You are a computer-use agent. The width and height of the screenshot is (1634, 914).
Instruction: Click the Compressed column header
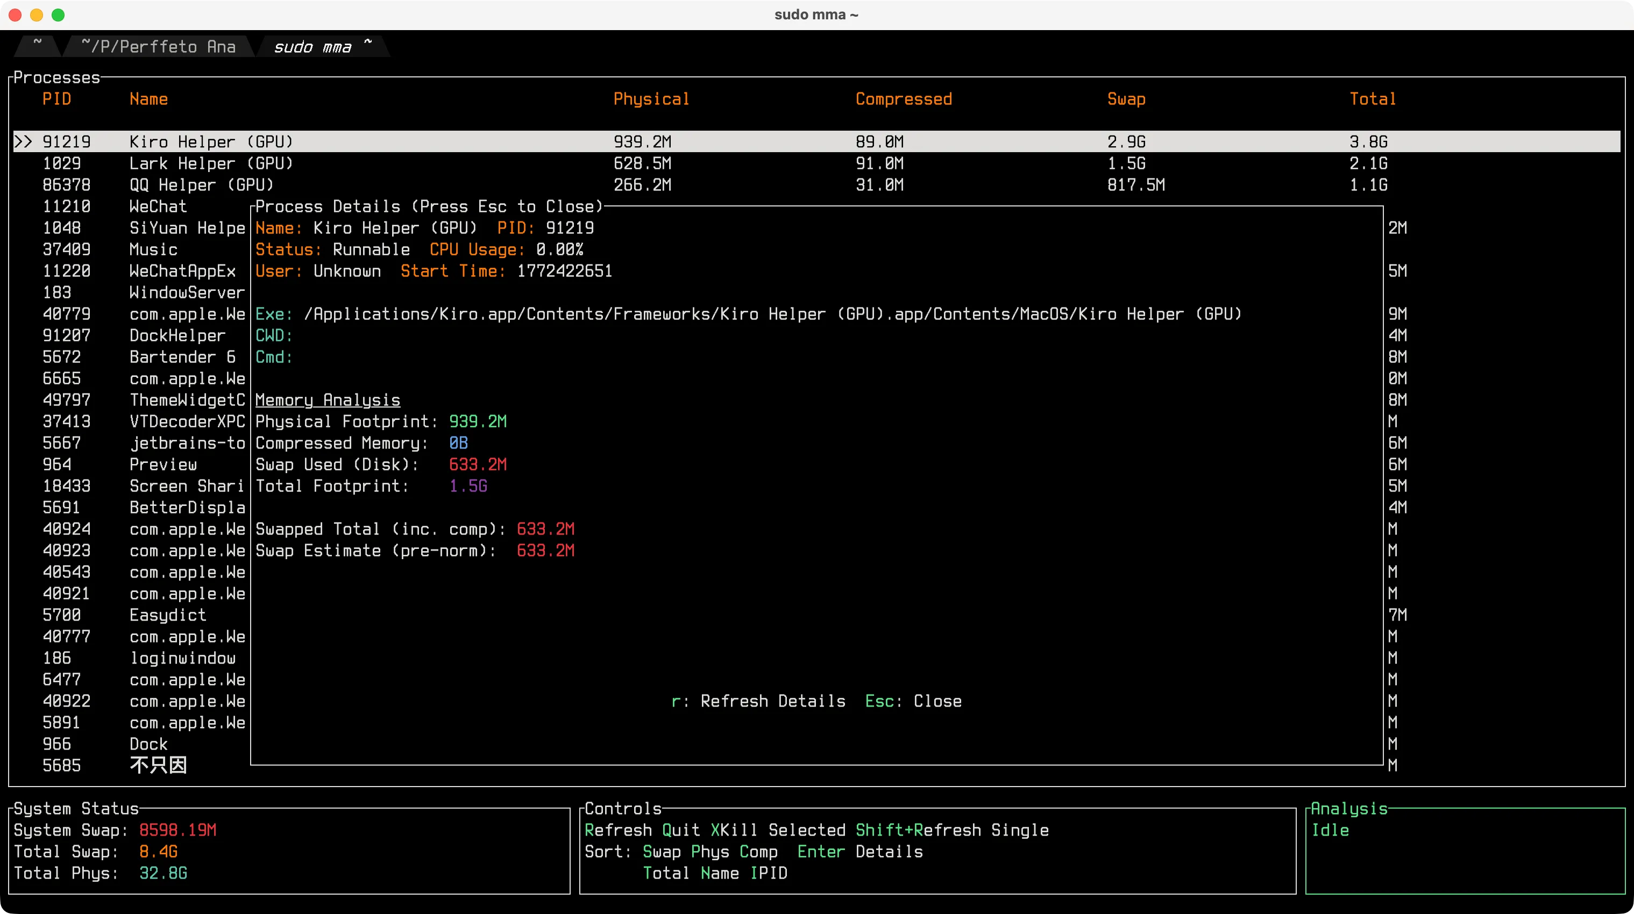tap(903, 99)
